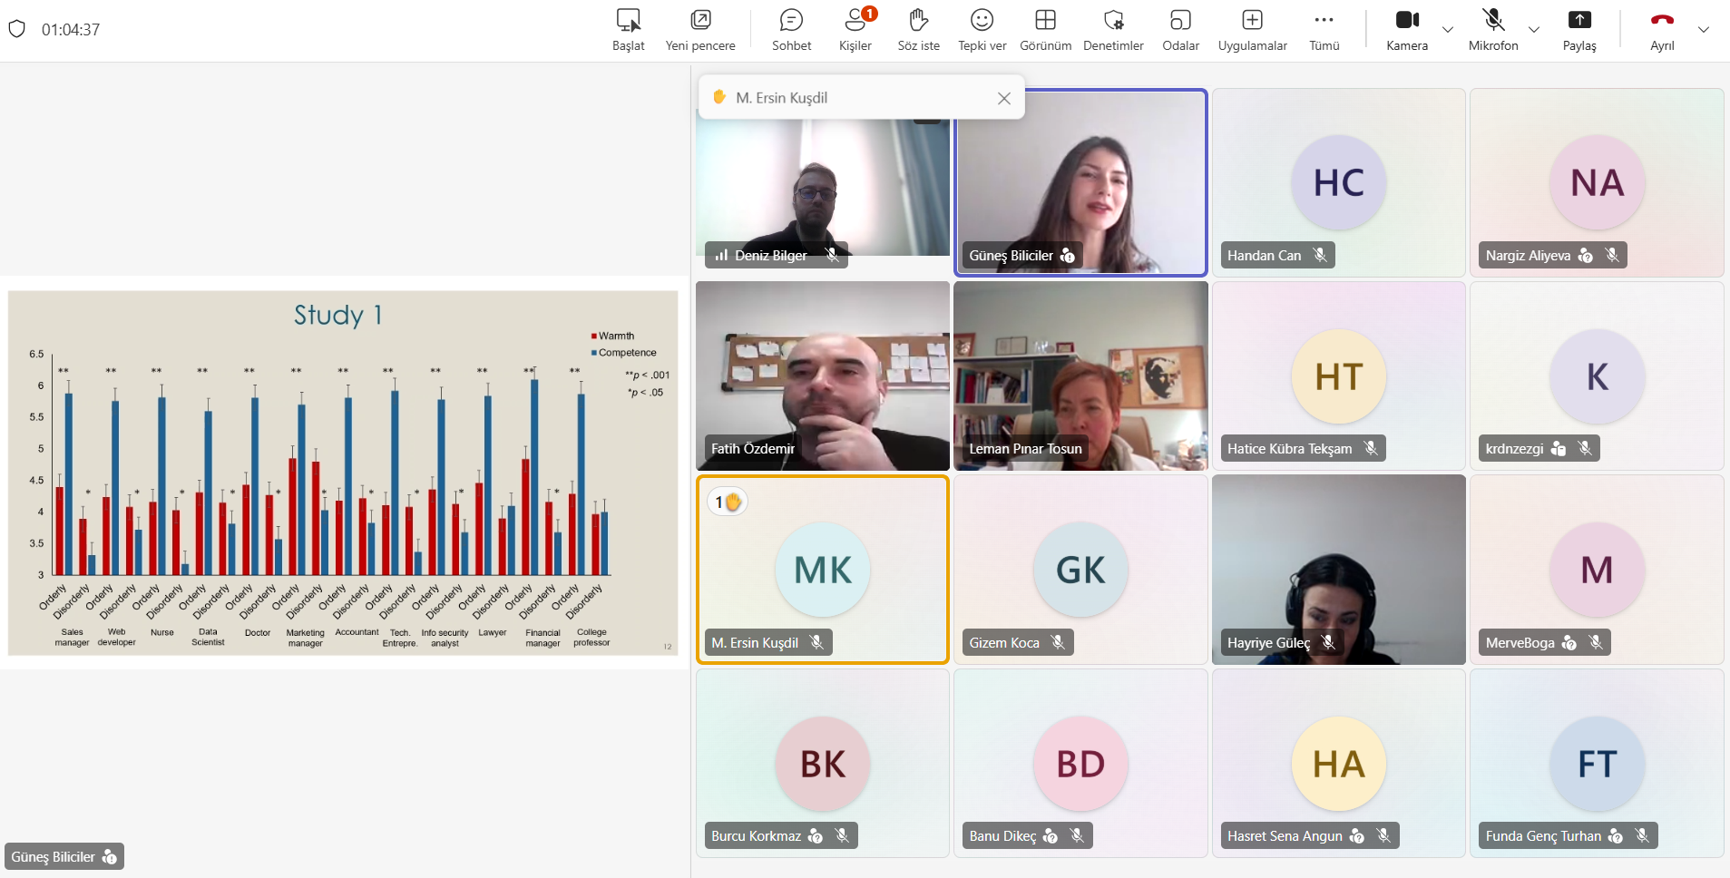The width and height of the screenshot is (1730, 878).
Task: Open the Kişiler participants list
Action: pyautogui.click(x=855, y=30)
